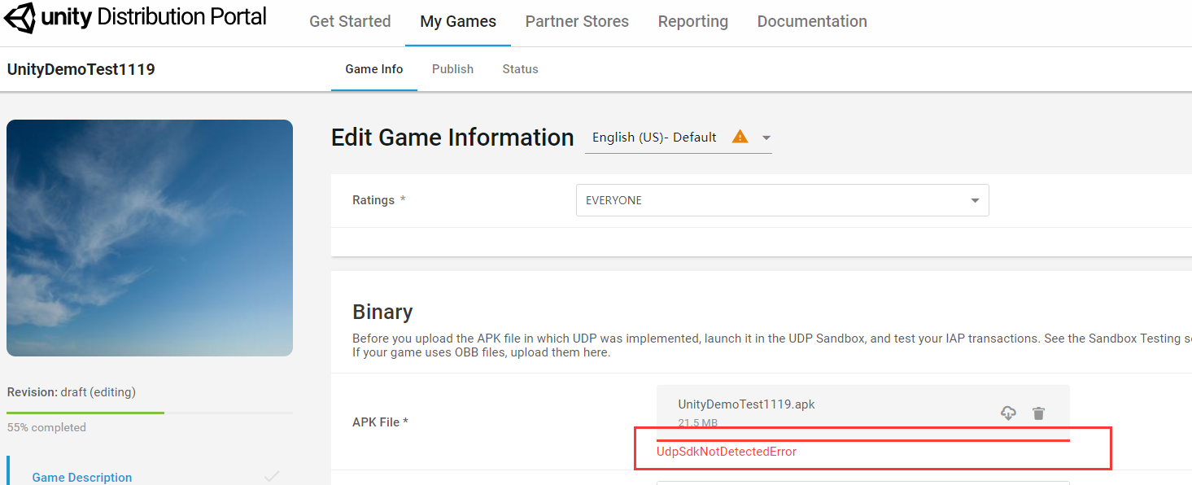The image size is (1192, 485).
Task: Click the UnityDemoTest1119 game name
Action: pyautogui.click(x=81, y=69)
